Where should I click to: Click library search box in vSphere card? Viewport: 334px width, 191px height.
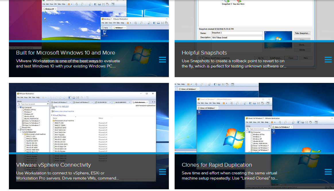32,104
